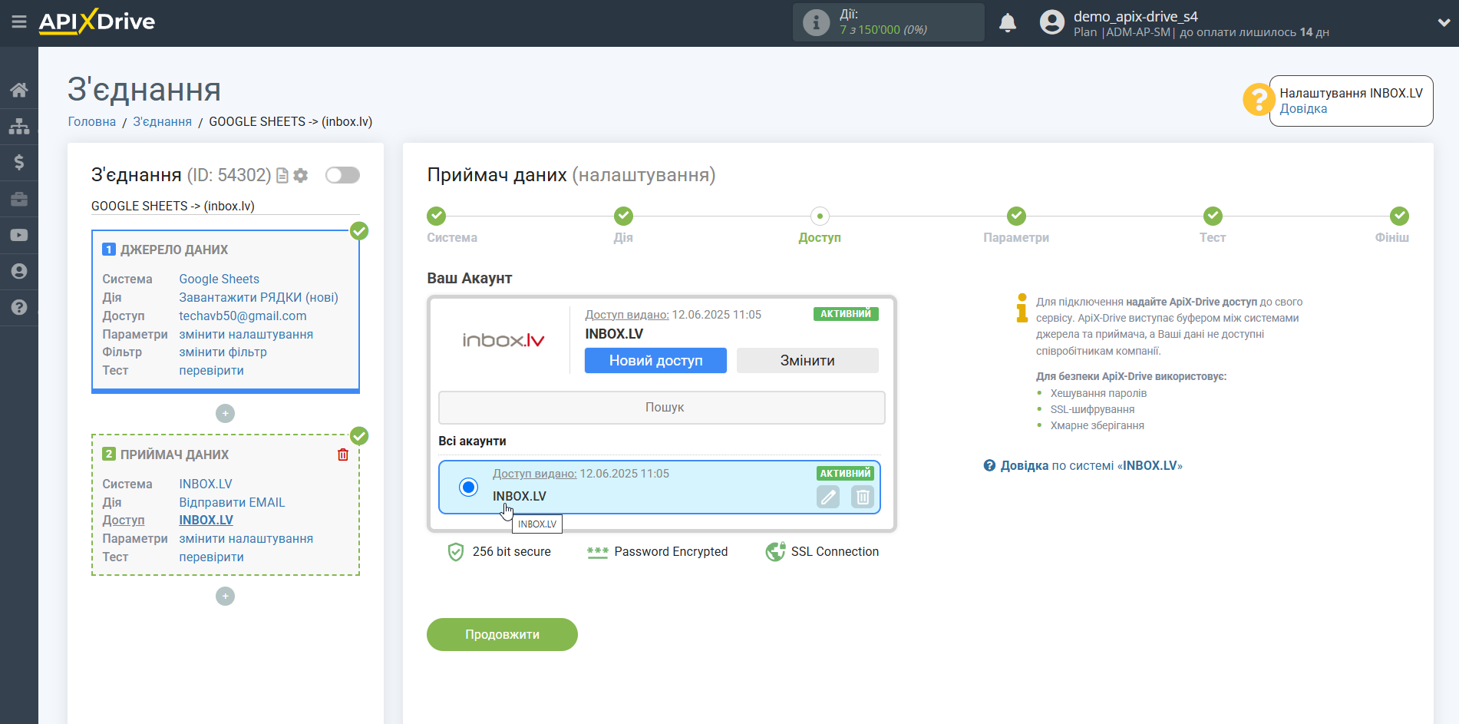Click the Password Encrypted asterisks icon
1459x724 pixels.
(x=597, y=552)
